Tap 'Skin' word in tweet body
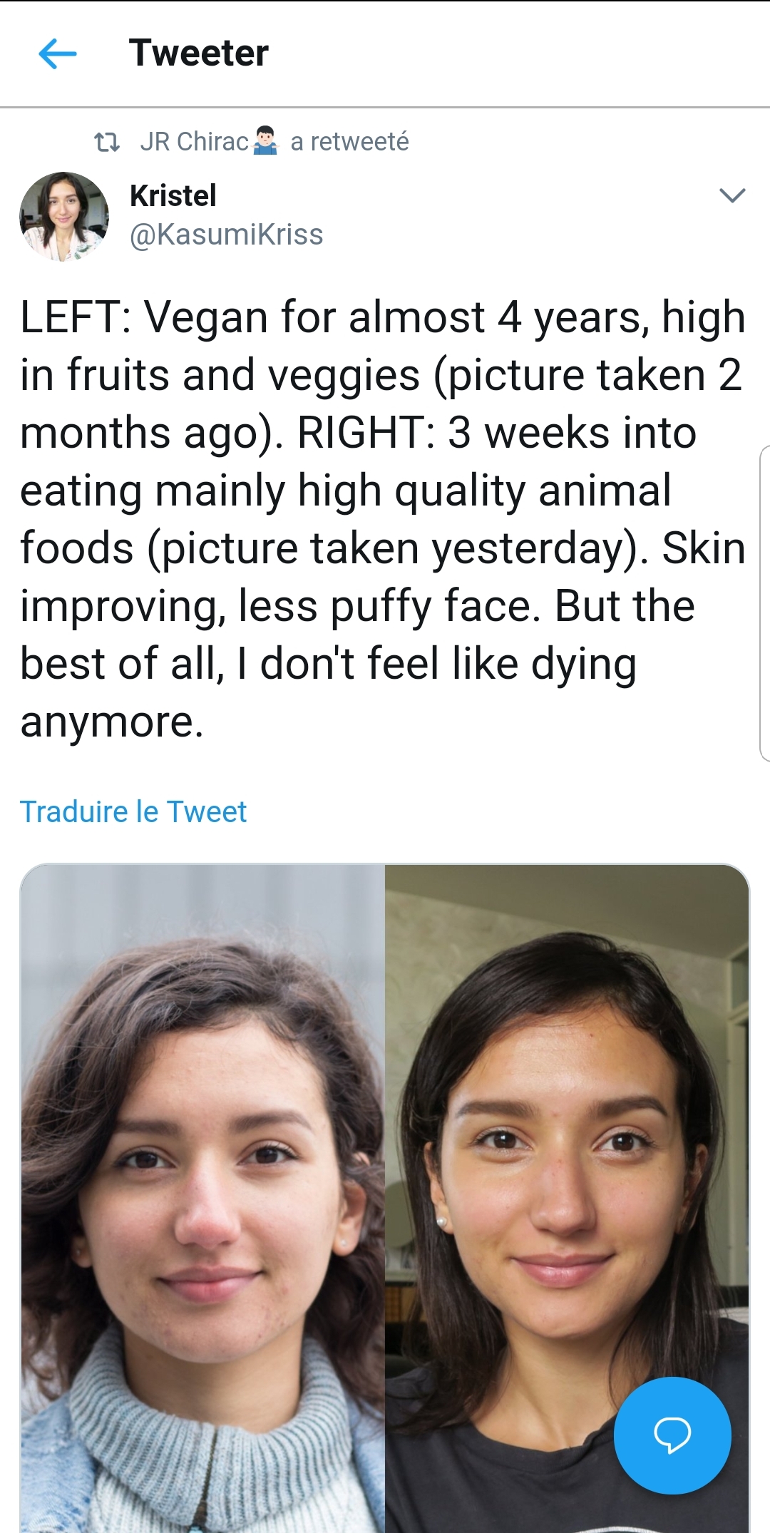Screen dimensions: 770x1533 [703, 548]
